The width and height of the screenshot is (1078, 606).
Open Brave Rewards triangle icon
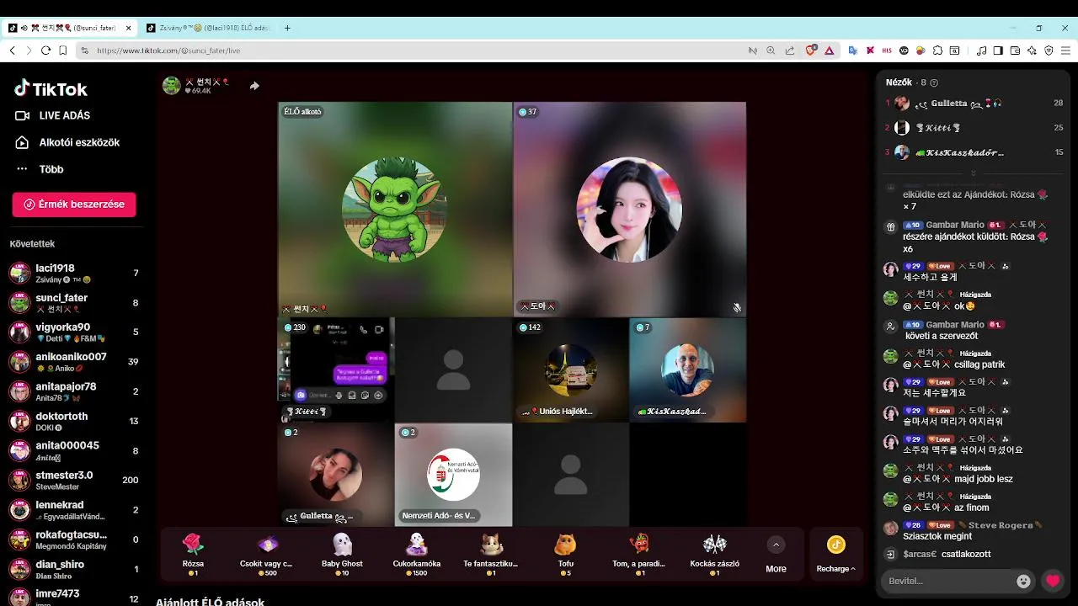click(829, 50)
